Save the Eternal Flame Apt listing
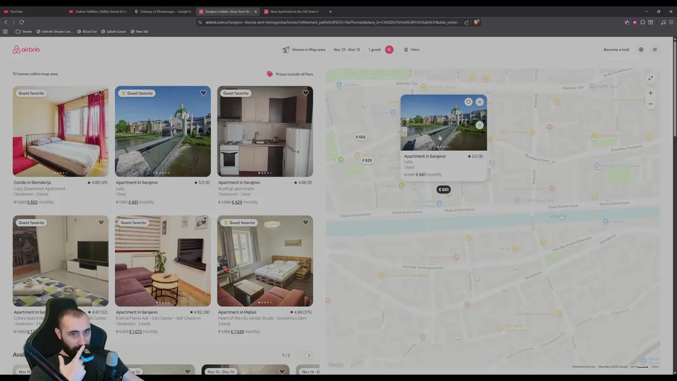 click(203, 222)
